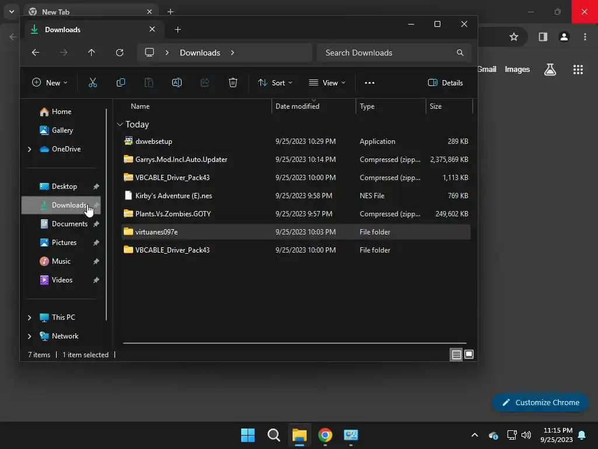Open the See more three-dots menu
The width and height of the screenshot is (598, 449).
(370, 82)
